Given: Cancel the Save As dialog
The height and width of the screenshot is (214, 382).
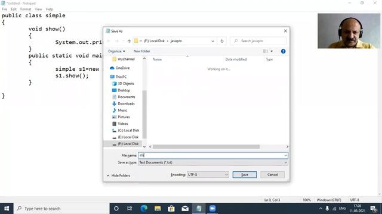Looking at the screenshot, I should tap(272, 175).
